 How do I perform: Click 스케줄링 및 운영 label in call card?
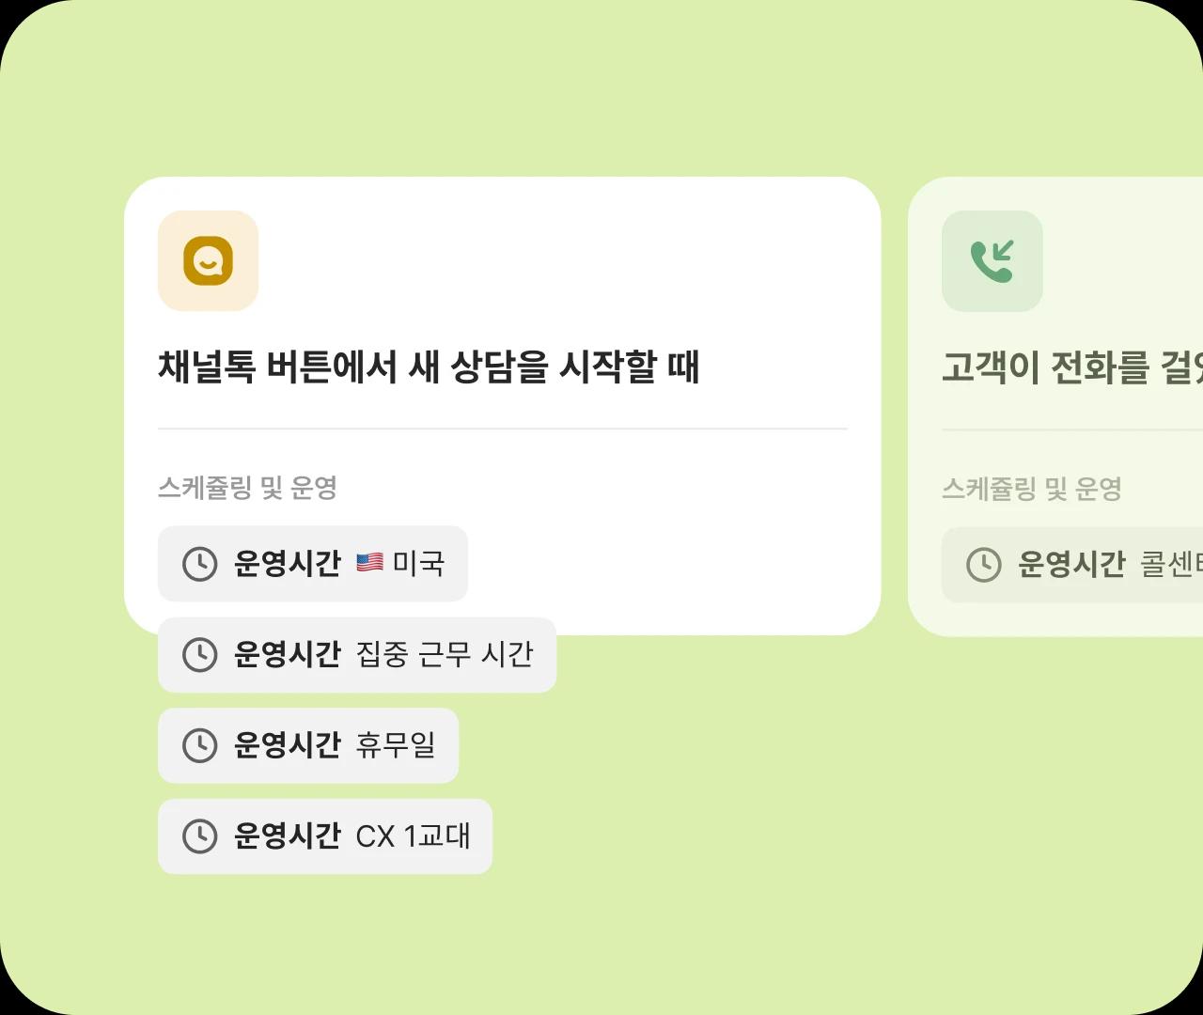(x=1031, y=489)
